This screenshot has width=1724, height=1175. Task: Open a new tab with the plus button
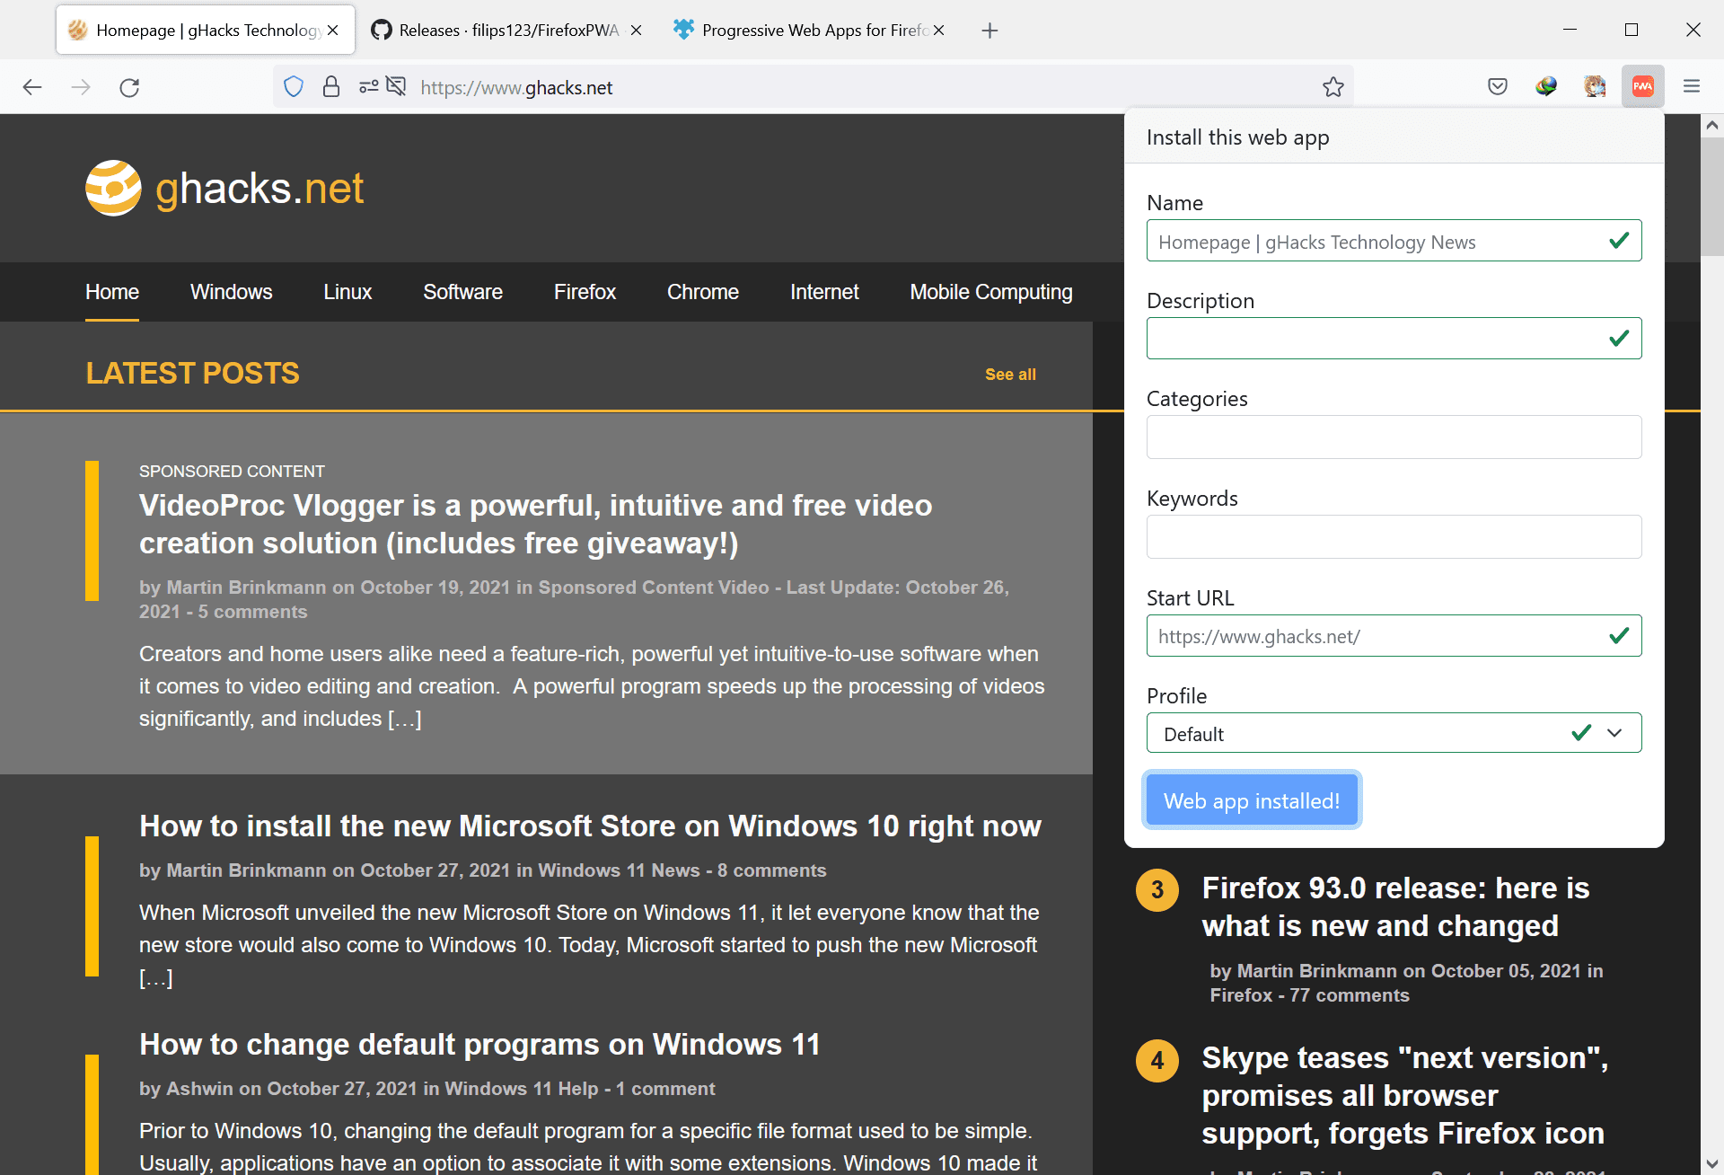pyautogui.click(x=990, y=31)
